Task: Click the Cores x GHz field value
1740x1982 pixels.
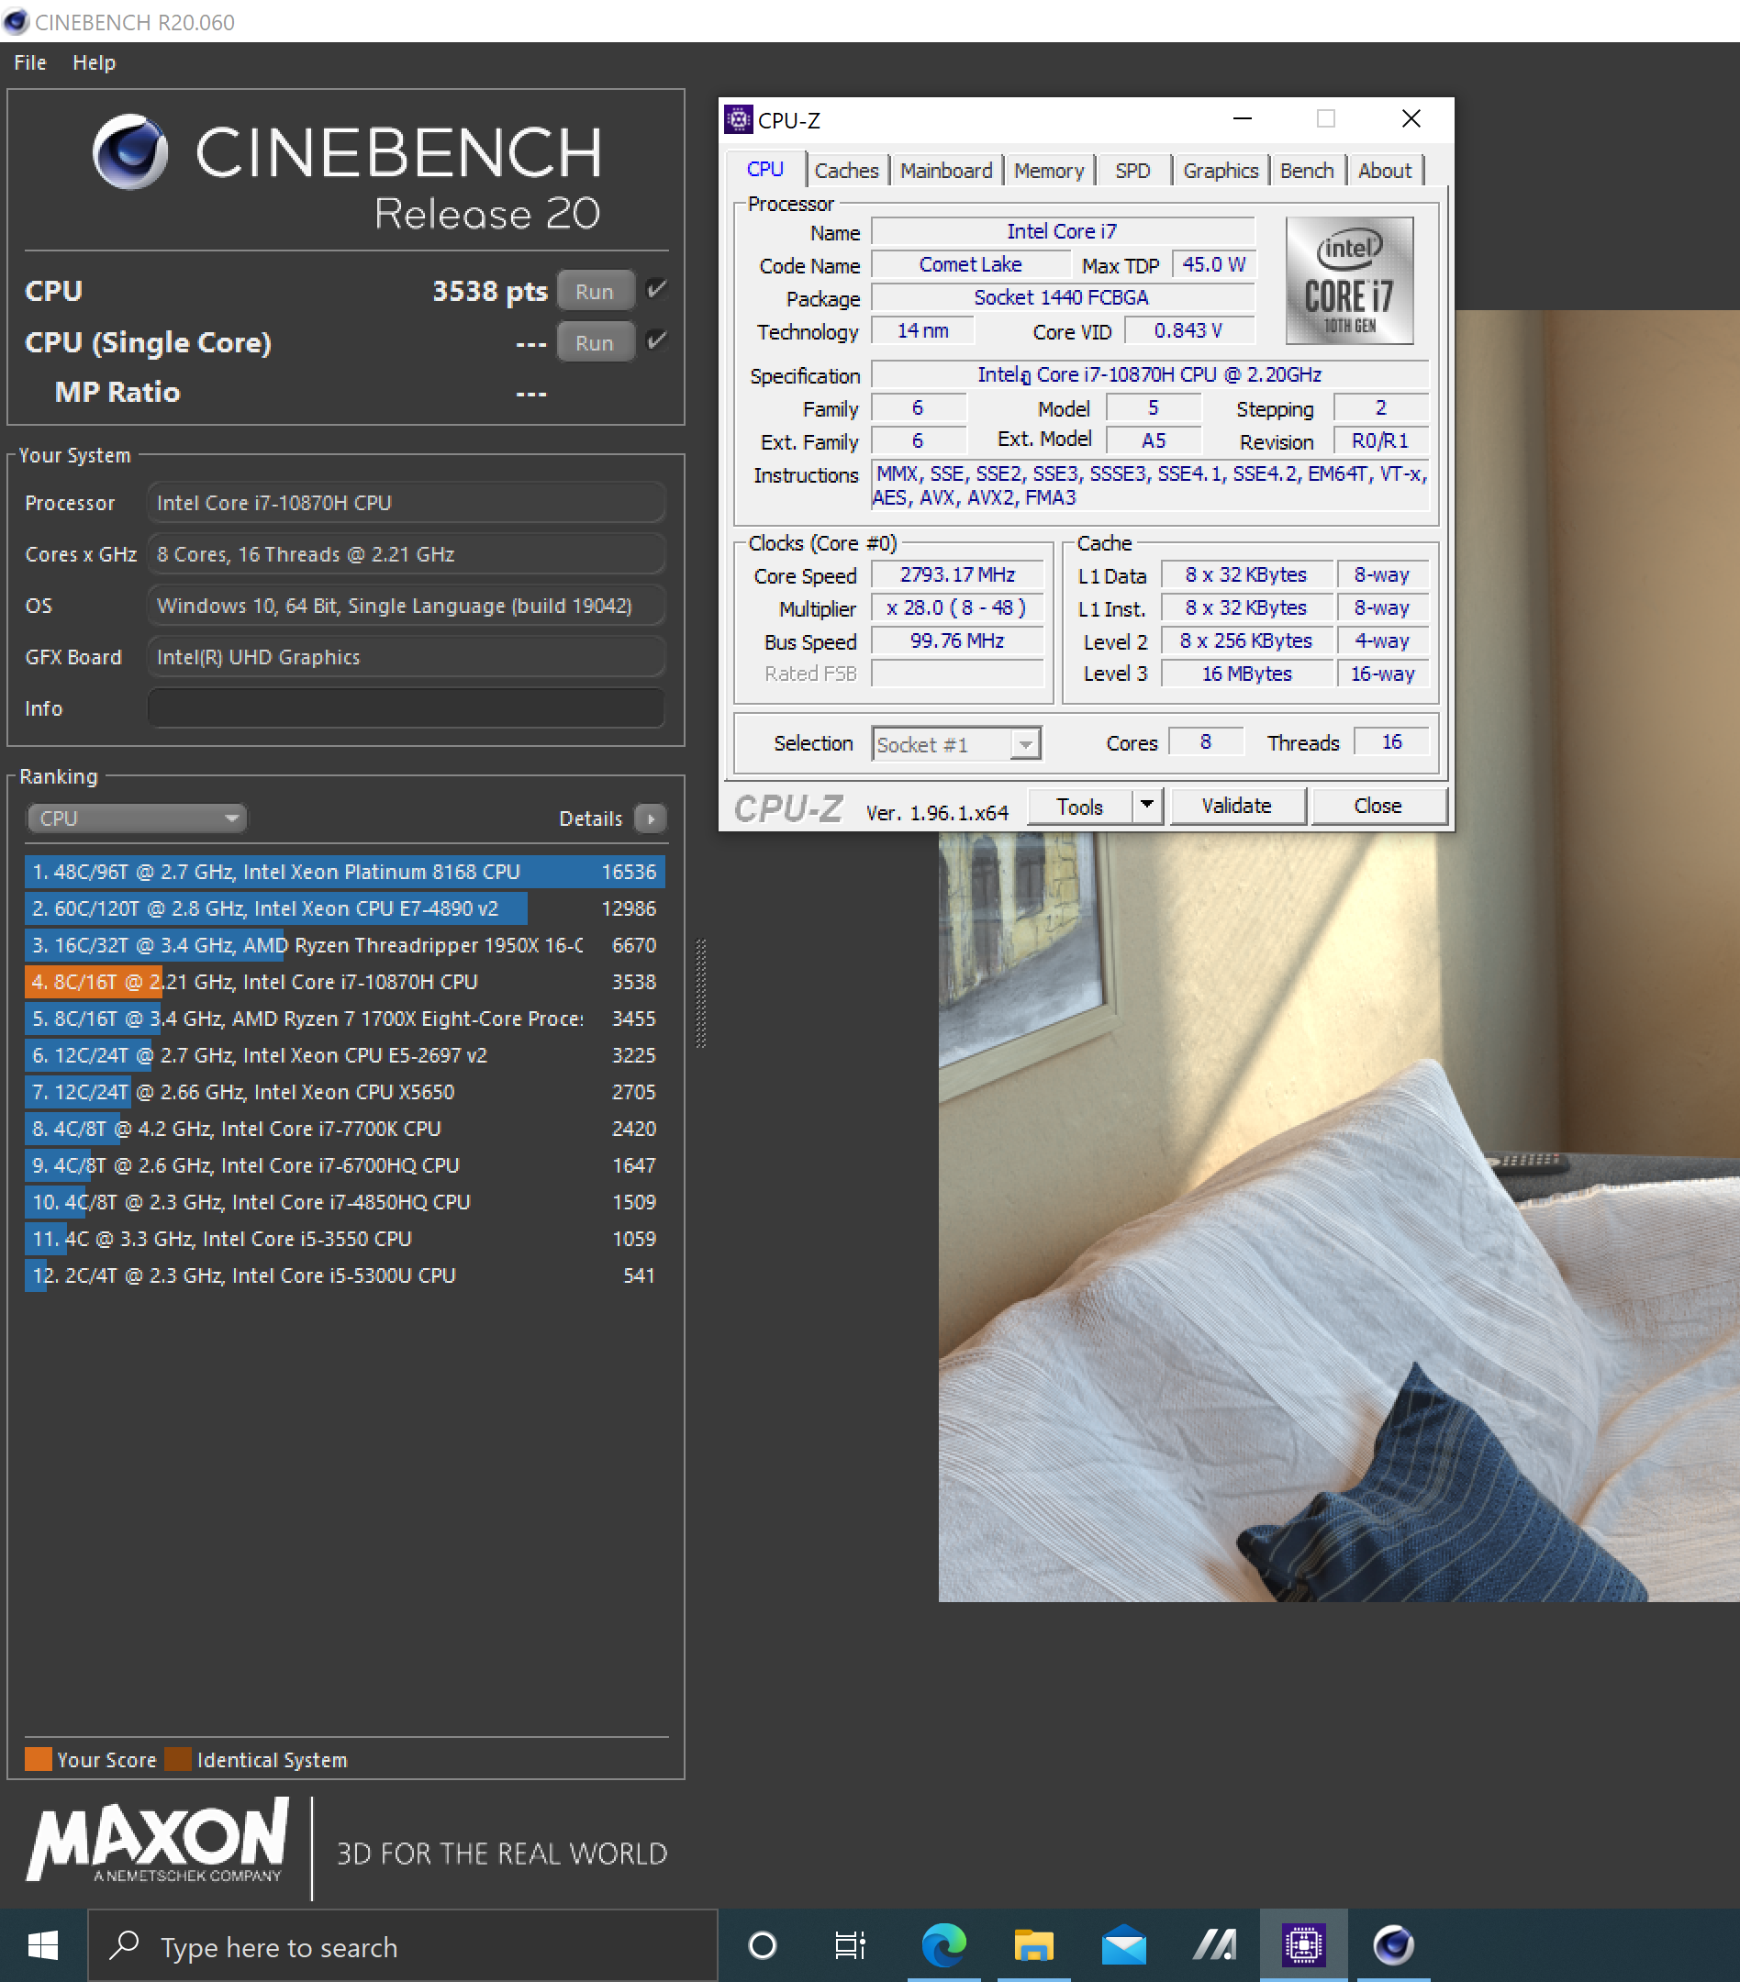Action: pyautogui.click(x=407, y=553)
